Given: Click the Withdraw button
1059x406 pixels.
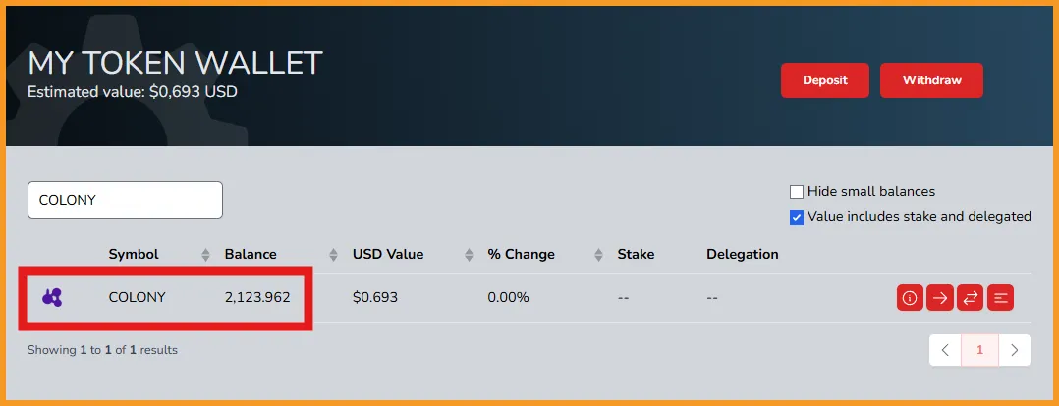Looking at the screenshot, I should point(931,80).
